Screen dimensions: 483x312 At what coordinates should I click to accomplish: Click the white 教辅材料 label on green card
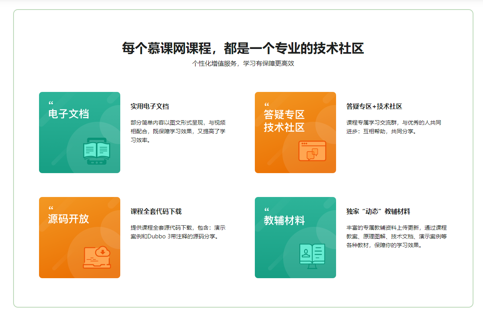pyautogui.click(x=284, y=220)
